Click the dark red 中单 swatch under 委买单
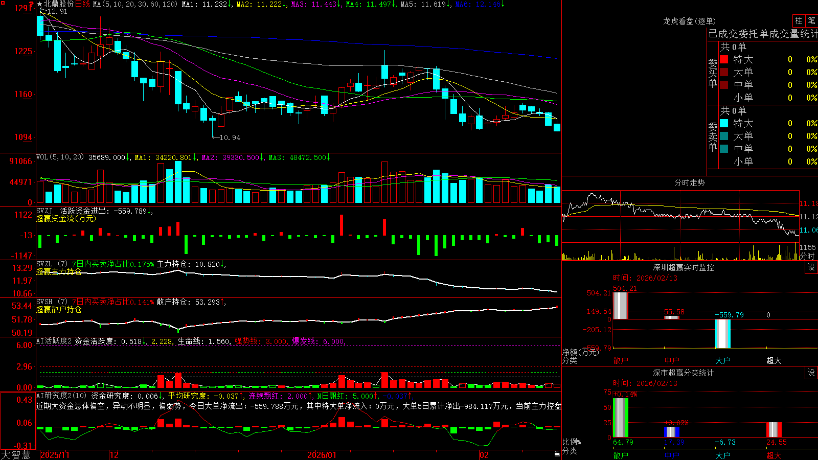The height and width of the screenshot is (460, 818). click(724, 85)
